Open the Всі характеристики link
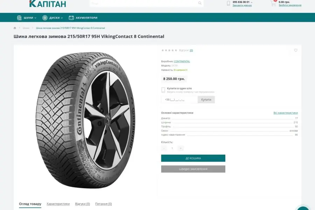 click(x=286, y=113)
